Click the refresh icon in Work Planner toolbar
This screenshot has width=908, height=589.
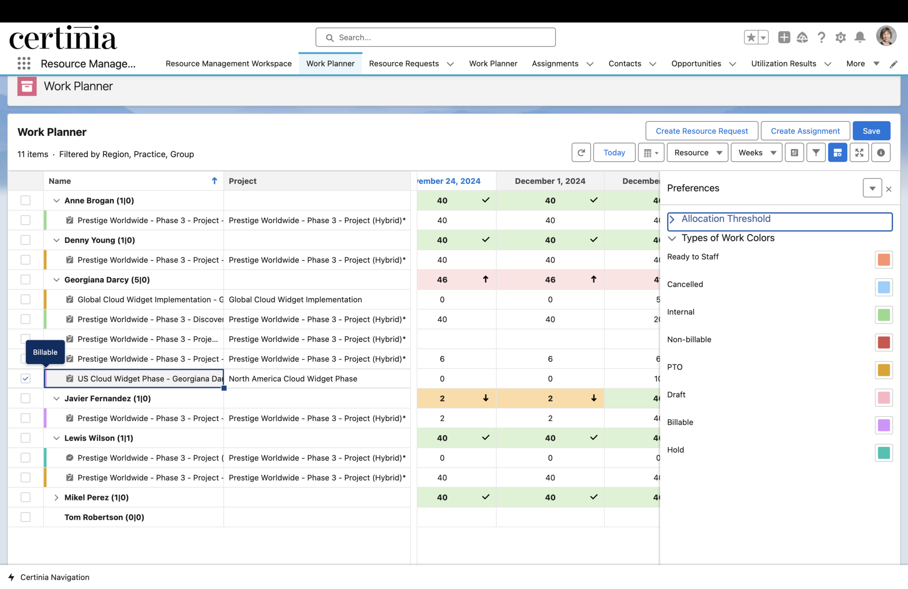581,152
